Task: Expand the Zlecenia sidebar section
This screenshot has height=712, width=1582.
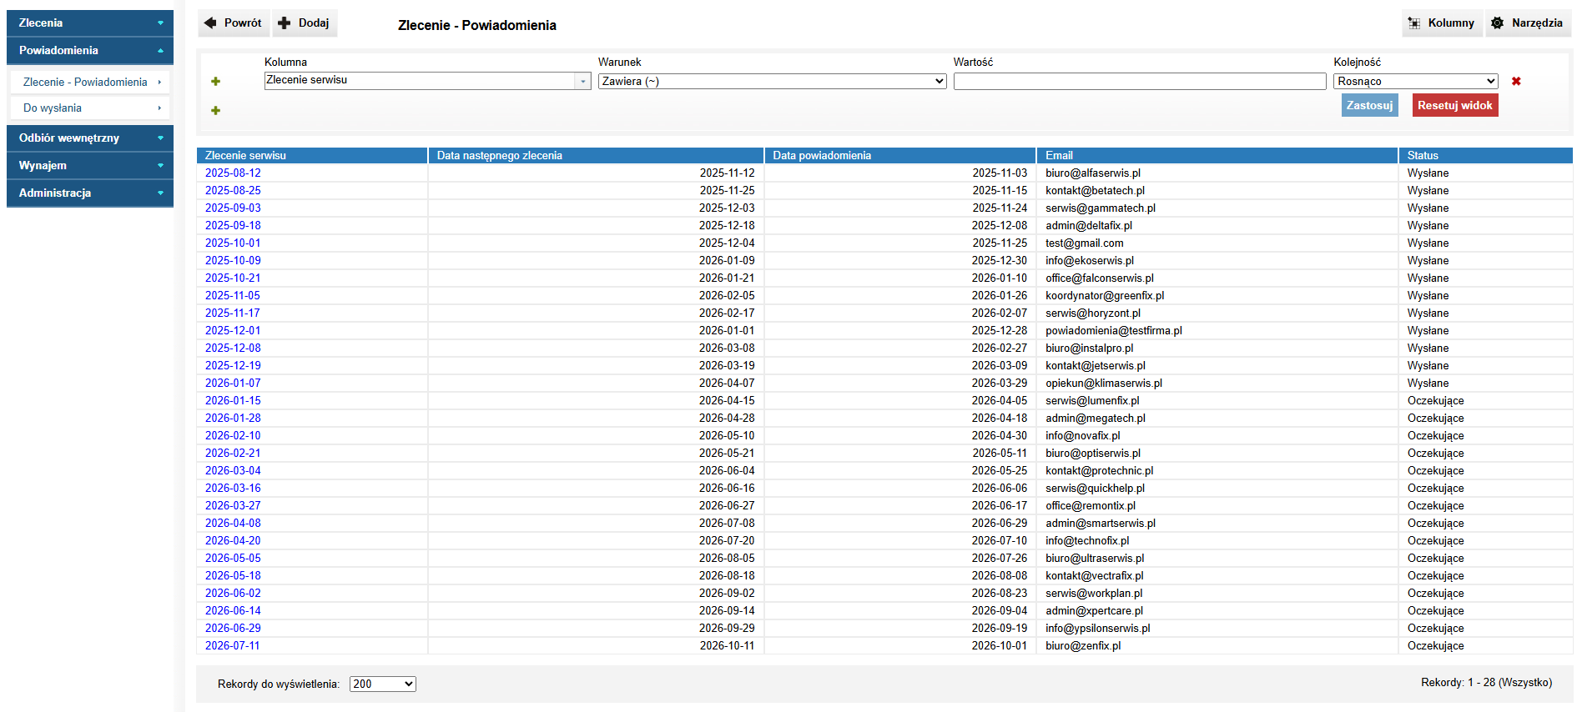Action: click(90, 23)
